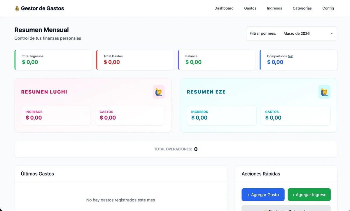Click the plus icon in Agregar Gasto button
Screen dimensions: 350x211
coord(248,194)
